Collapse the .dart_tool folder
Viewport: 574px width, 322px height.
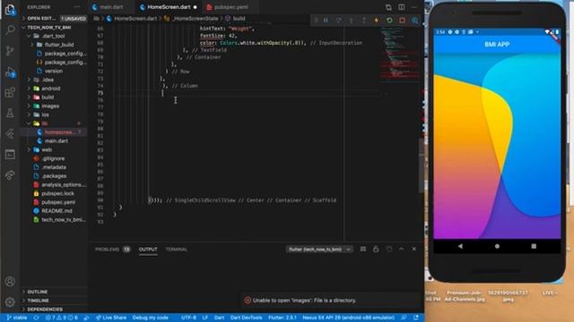coord(54,36)
